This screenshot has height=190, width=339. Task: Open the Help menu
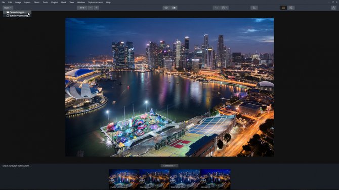[108, 2]
